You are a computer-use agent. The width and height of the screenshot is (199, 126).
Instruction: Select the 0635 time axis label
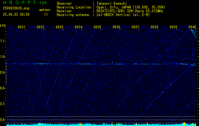click(97, 27)
